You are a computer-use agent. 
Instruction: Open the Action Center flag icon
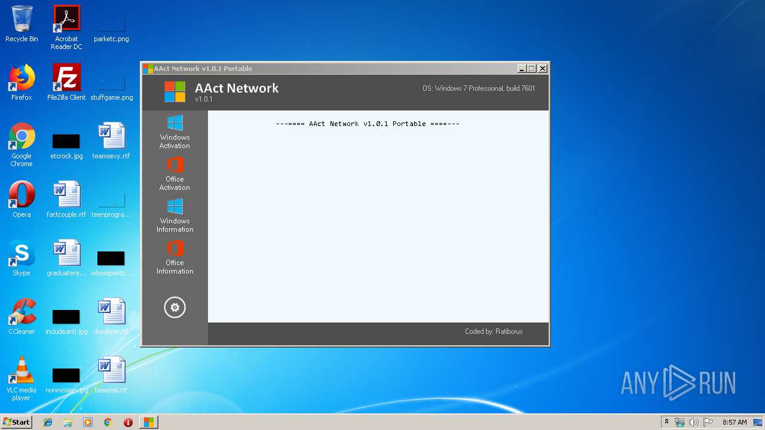tap(708, 422)
